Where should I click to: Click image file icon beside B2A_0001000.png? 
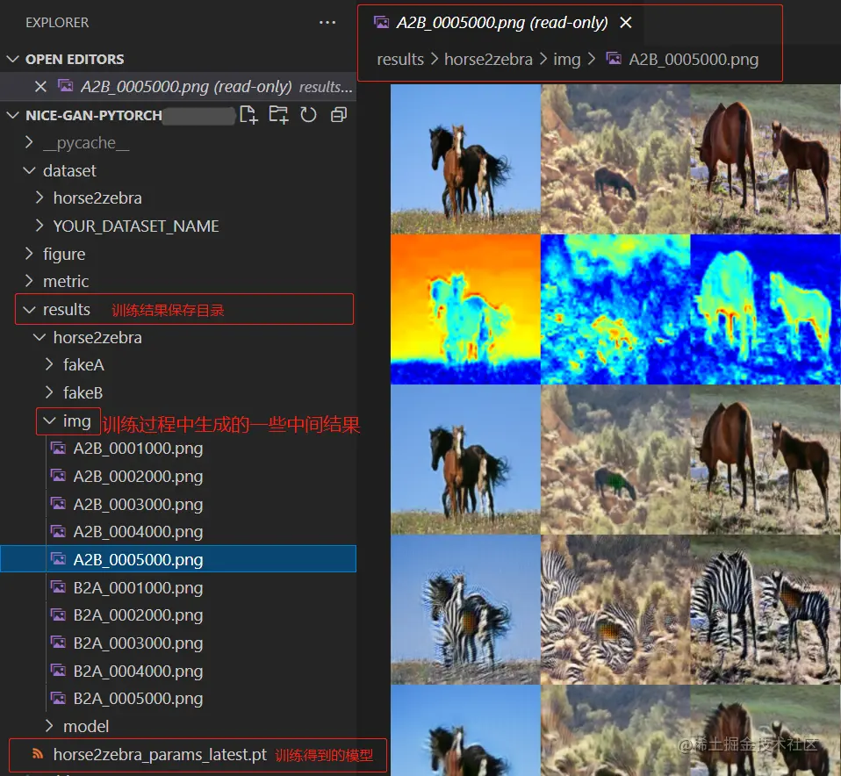(x=58, y=587)
